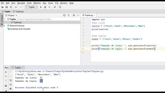Open the Help menu
Viewport: 165px width, 93px height.
tap(71, 3)
